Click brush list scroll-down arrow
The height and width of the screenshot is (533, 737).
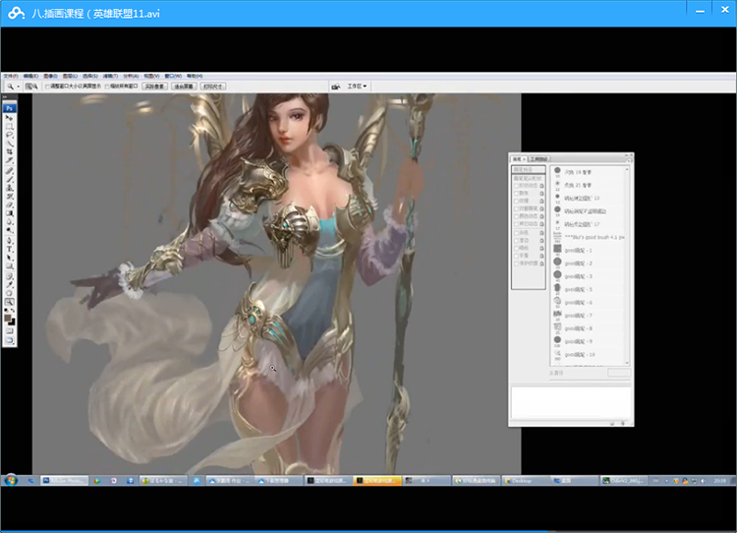coord(627,363)
